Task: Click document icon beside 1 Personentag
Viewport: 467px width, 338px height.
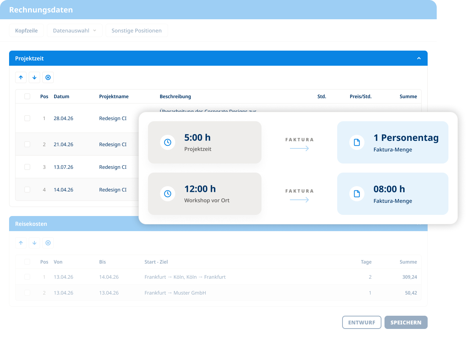Action: [356, 142]
